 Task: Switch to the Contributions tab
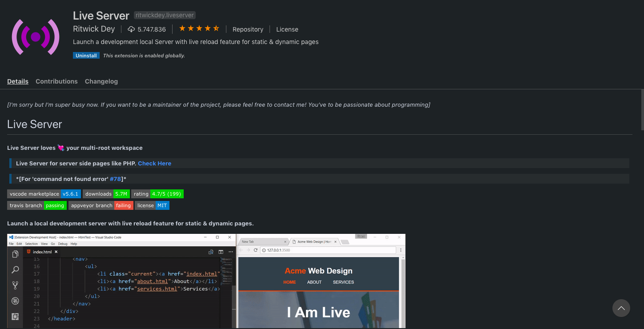[x=56, y=81]
